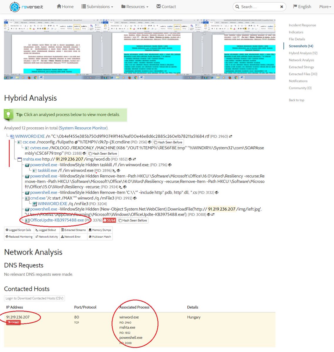Click stdout icon after PID 2896
This screenshot has width=334, height=352.
(114, 170)
